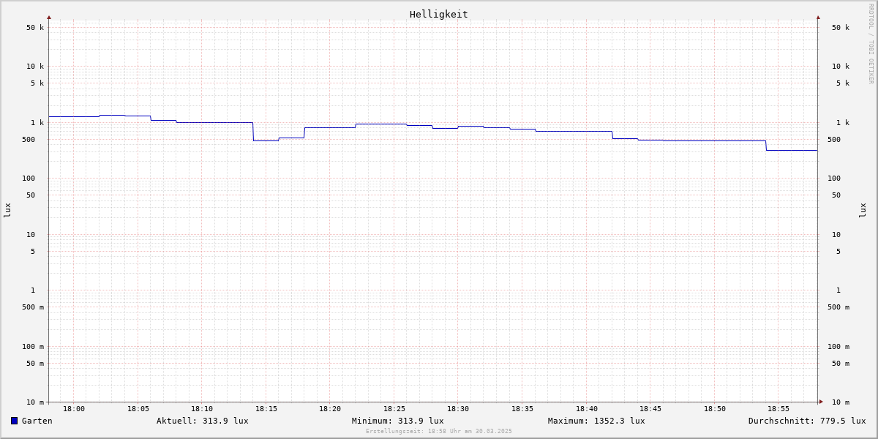Click the red arrow atop left axis

click(49, 17)
